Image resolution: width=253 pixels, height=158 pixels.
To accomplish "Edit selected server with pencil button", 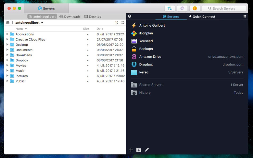I will point(146,150).
